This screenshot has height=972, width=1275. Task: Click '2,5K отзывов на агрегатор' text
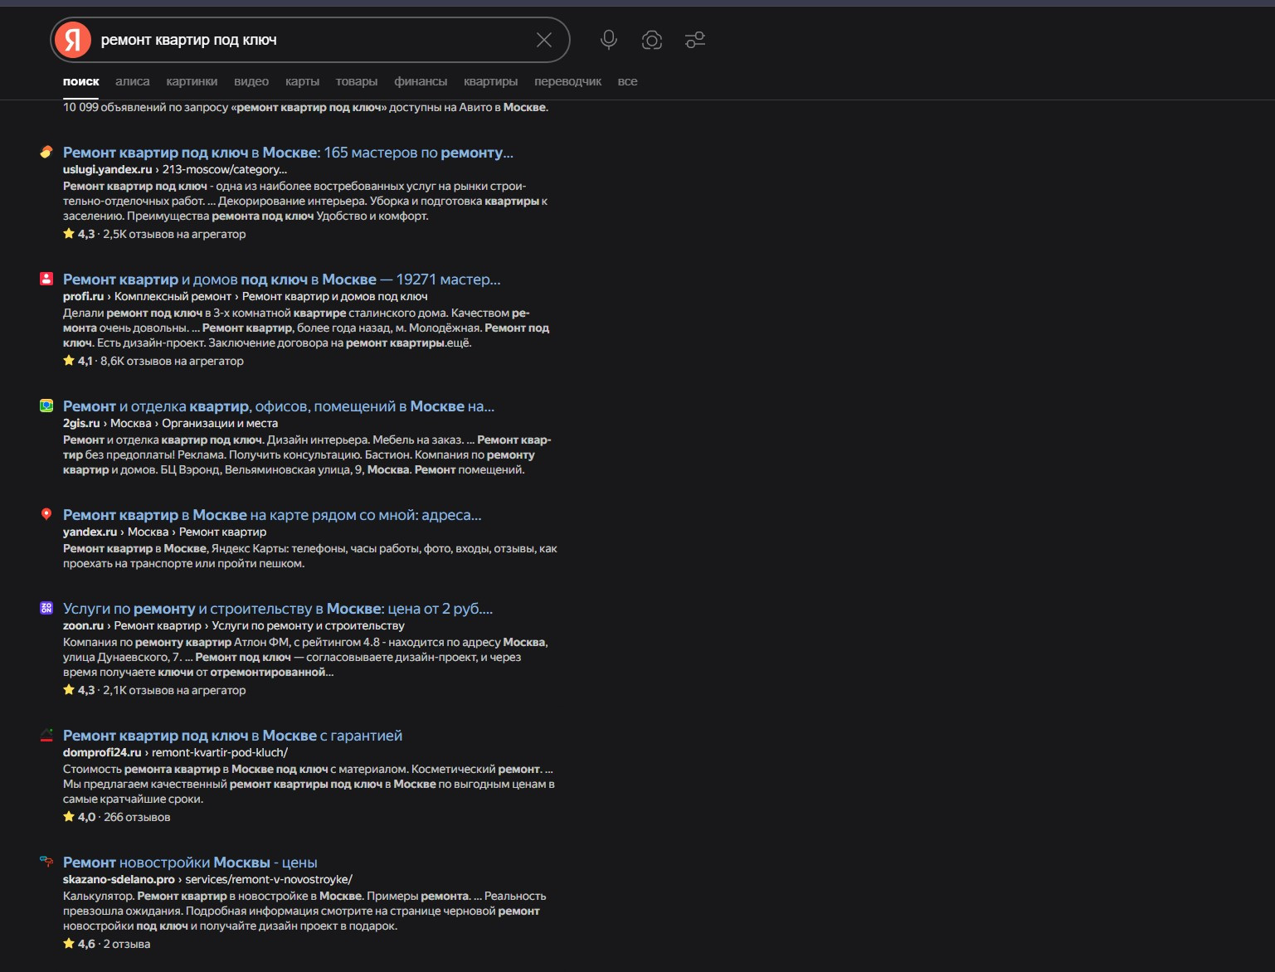pos(174,234)
